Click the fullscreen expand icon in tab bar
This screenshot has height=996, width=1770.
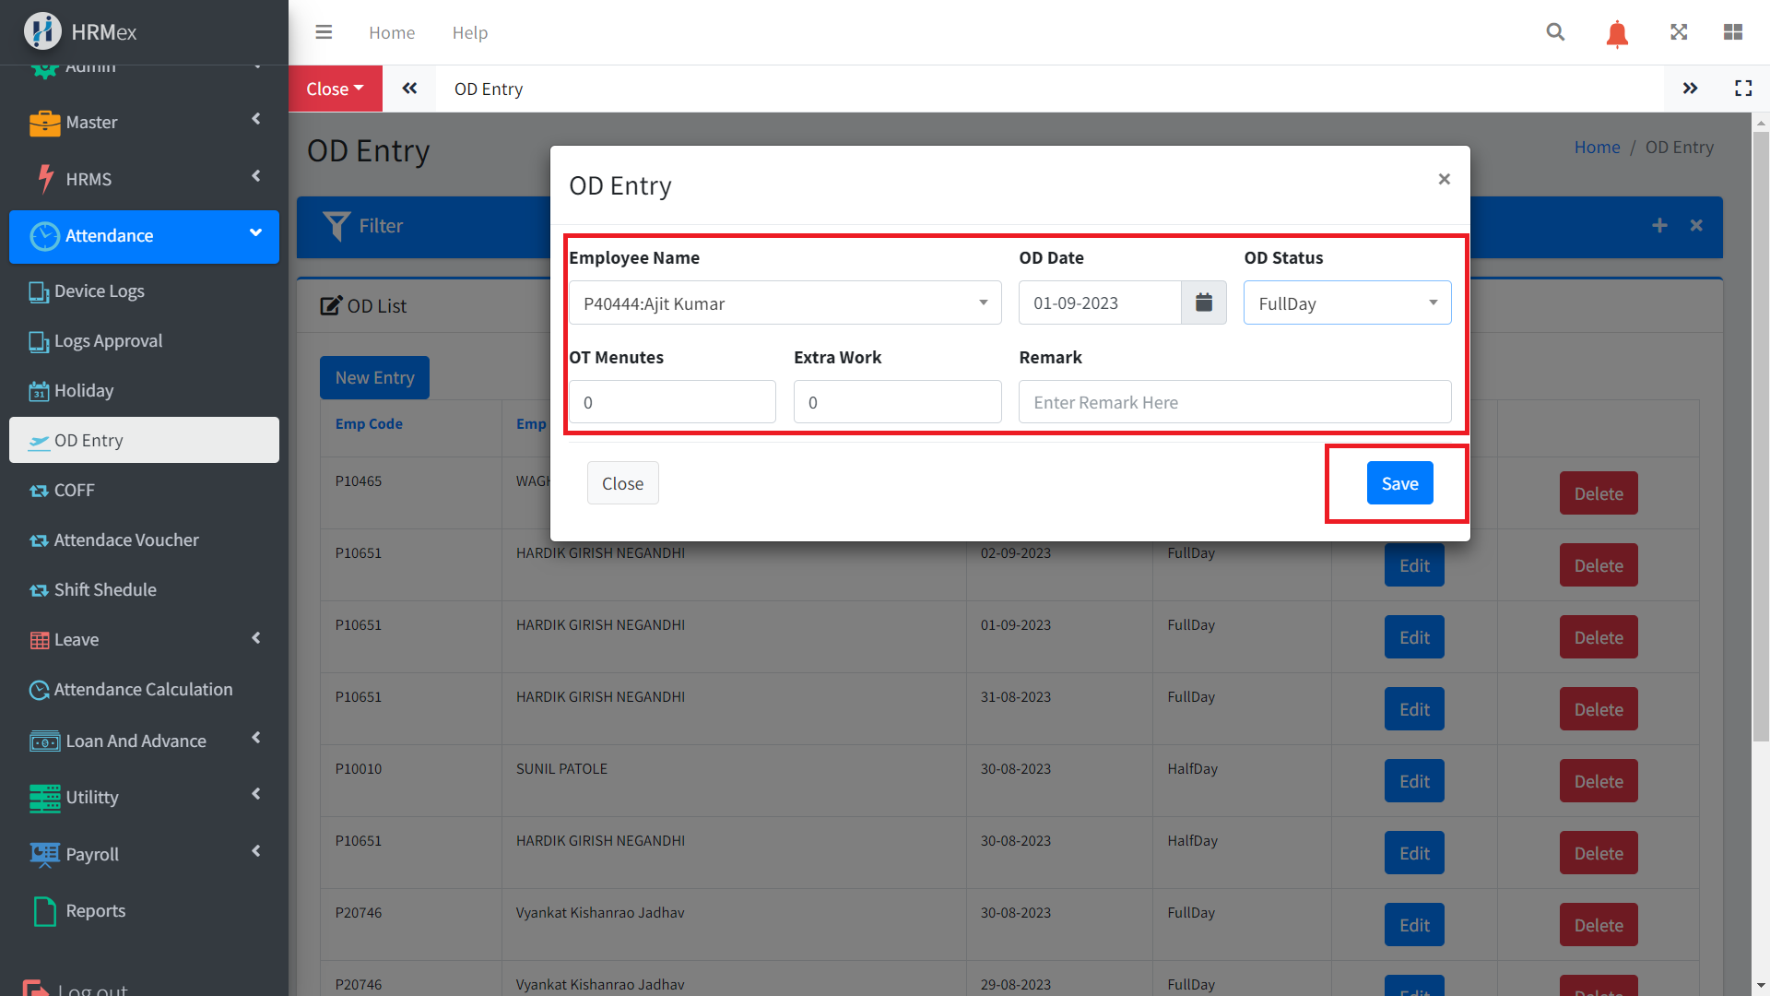1742,89
